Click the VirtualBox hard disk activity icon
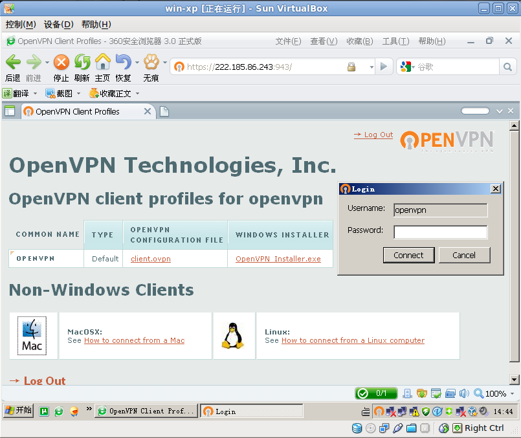 point(357,428)
